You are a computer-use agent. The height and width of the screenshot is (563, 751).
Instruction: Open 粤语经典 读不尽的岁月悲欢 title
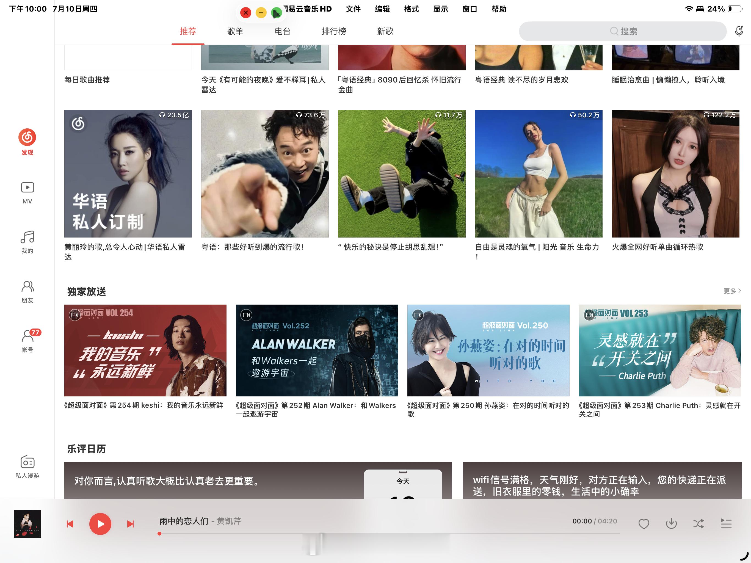point(521,80)
